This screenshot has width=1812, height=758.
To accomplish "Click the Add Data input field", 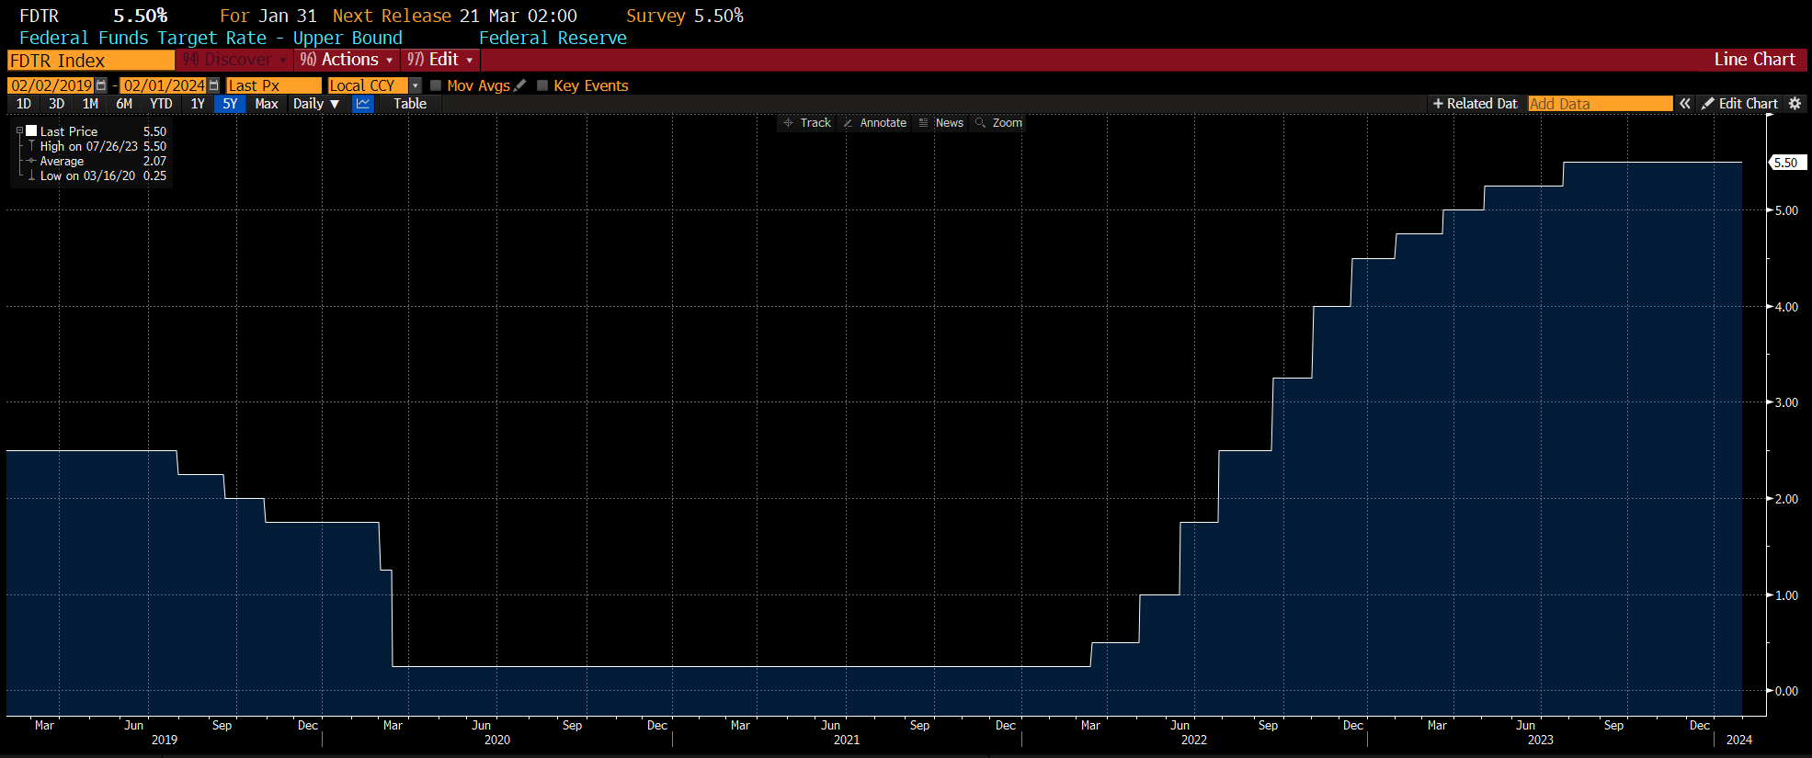I will (1601, 104).
